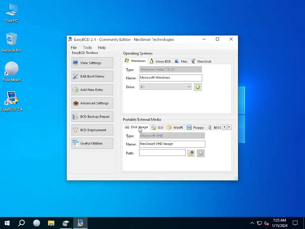Click left arrow of media tab scroller

(225, 127)
